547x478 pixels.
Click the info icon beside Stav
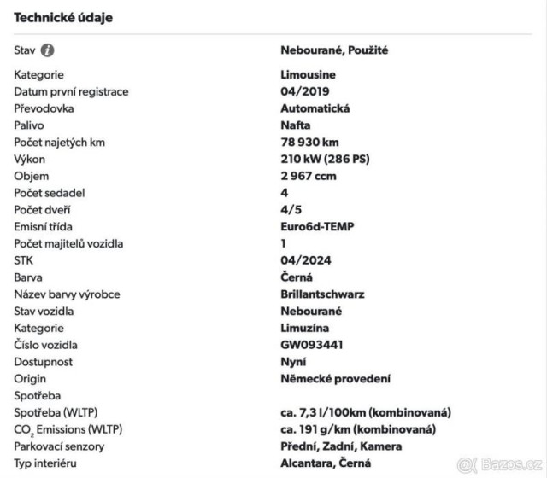[48, 50]
